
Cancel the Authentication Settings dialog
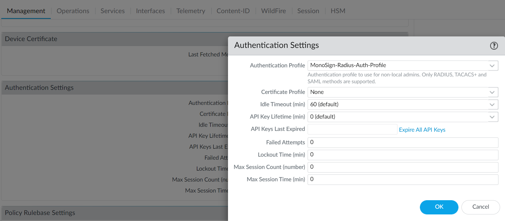tap(480, 207)
